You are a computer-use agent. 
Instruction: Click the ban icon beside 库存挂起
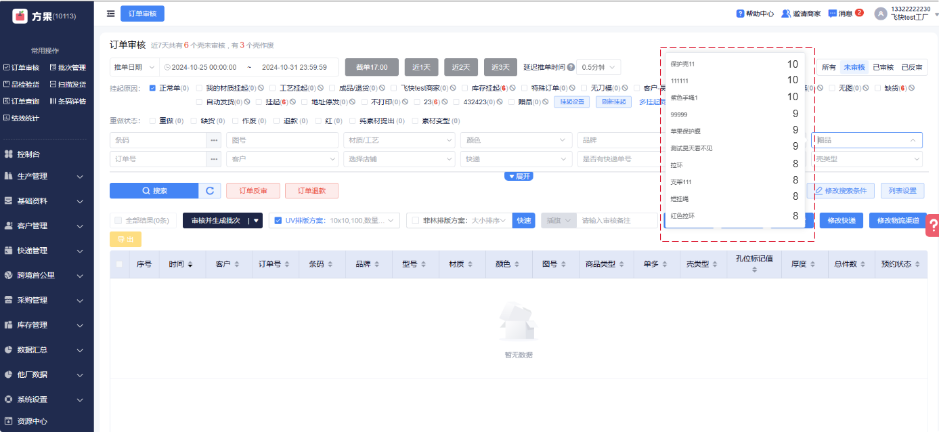[513, 88]
